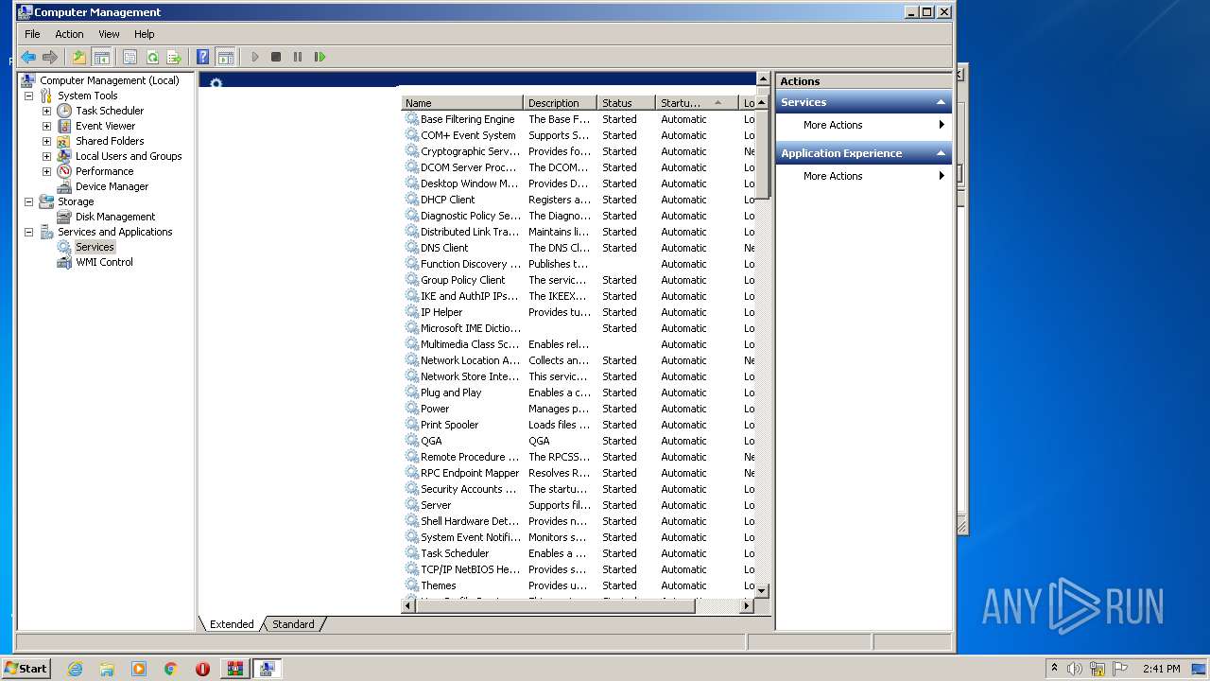1210x681 pixels.
Task: Collapse Application Experience section in Actions pane
Action: 941,153
